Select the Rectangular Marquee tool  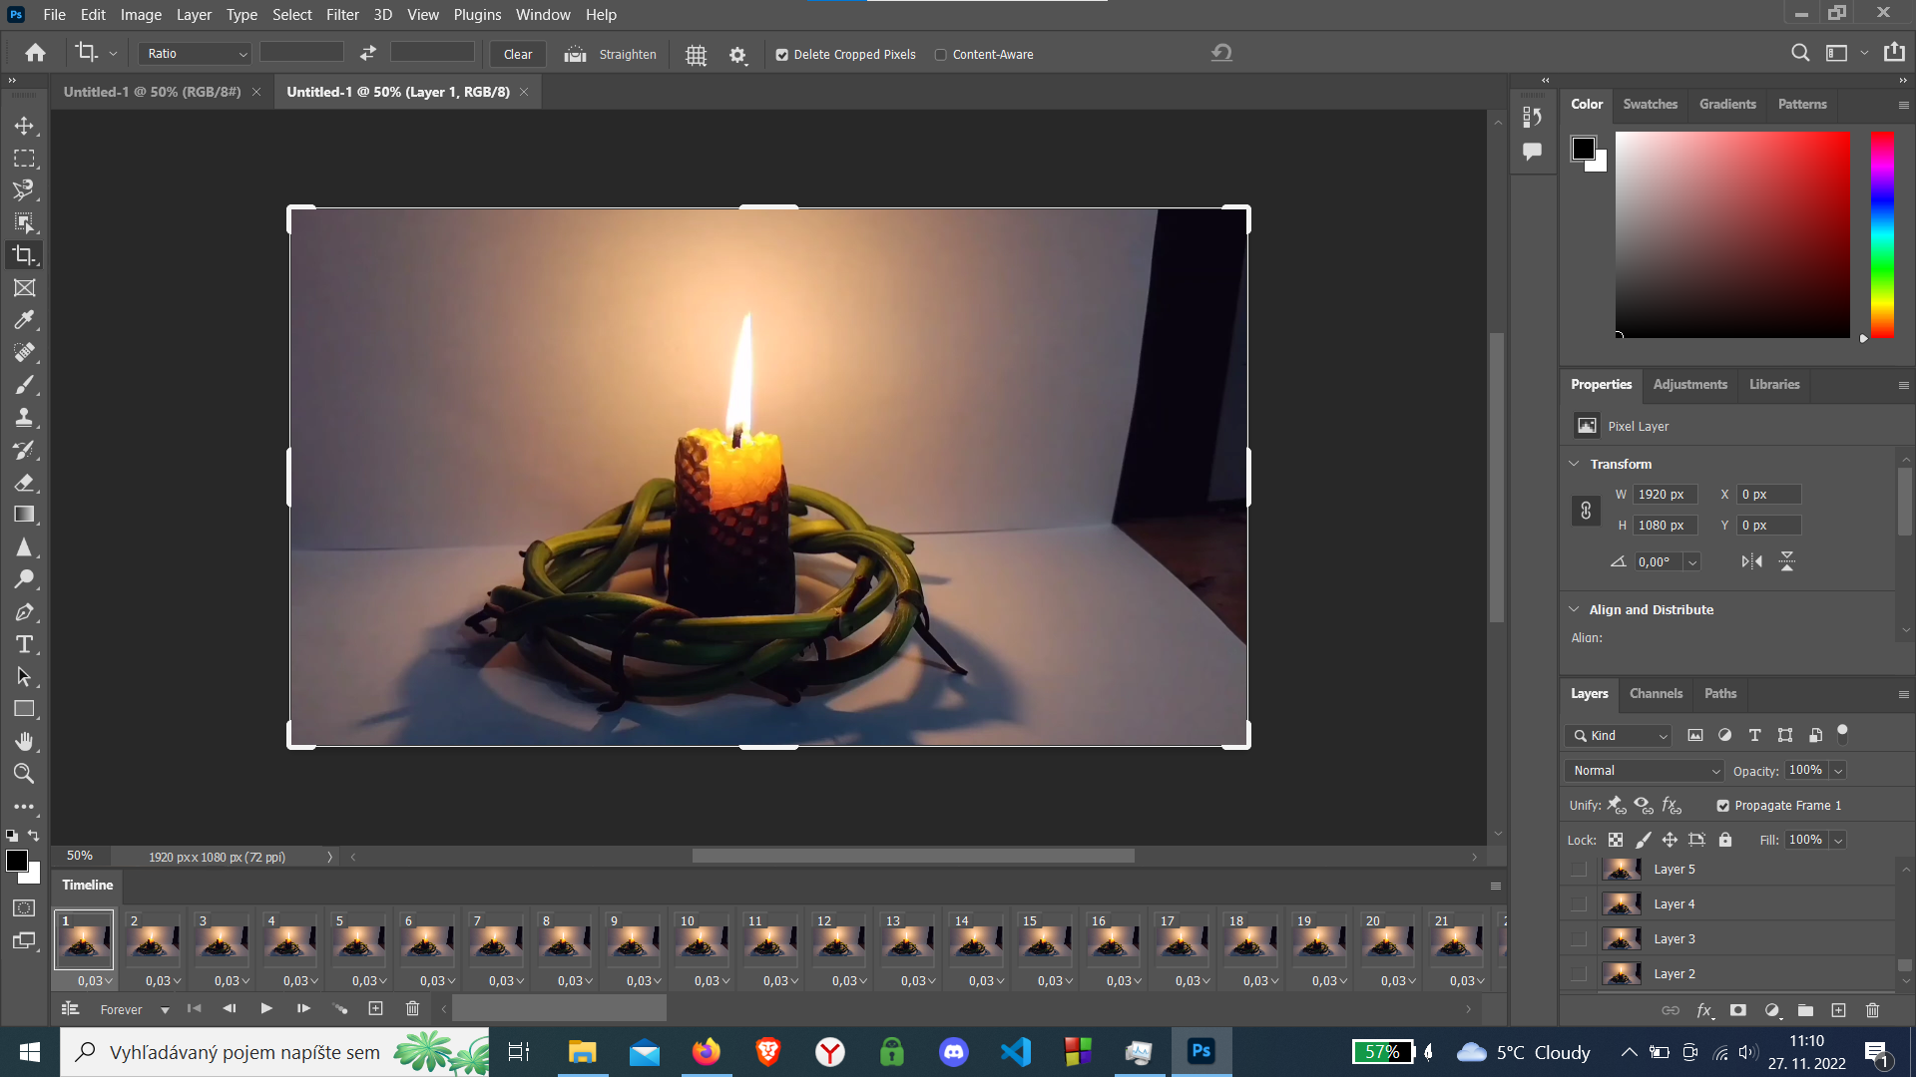point(24,159)
